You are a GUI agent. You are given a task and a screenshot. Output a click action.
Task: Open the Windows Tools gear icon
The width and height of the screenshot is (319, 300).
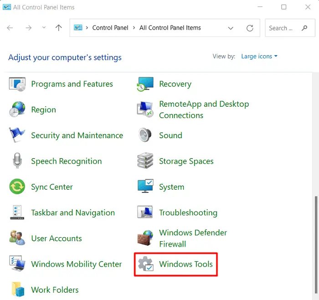[x=145, y=264]
